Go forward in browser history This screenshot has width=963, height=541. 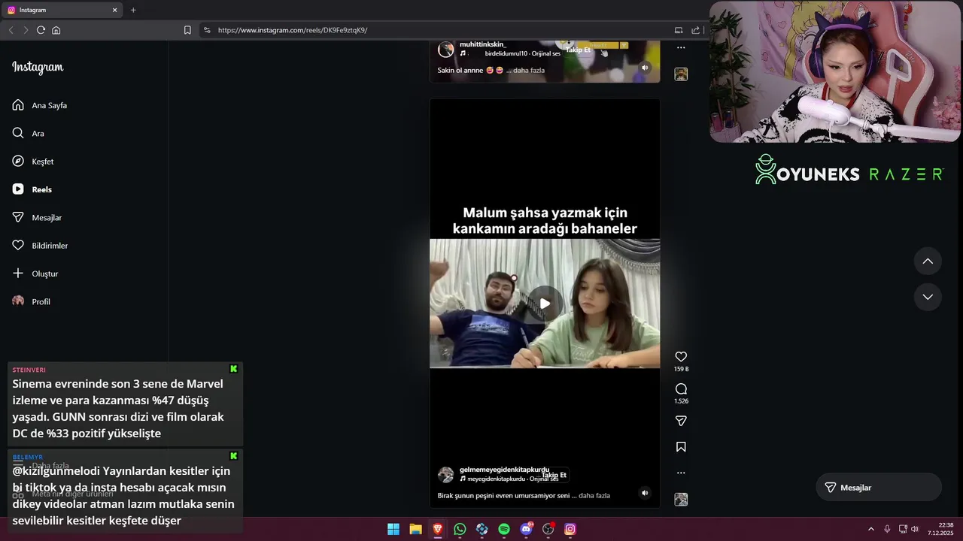(26, 30)
